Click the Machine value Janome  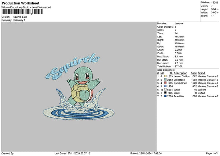pos(179,23)
